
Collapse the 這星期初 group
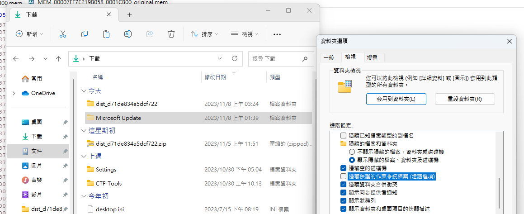tap(84, 131)
